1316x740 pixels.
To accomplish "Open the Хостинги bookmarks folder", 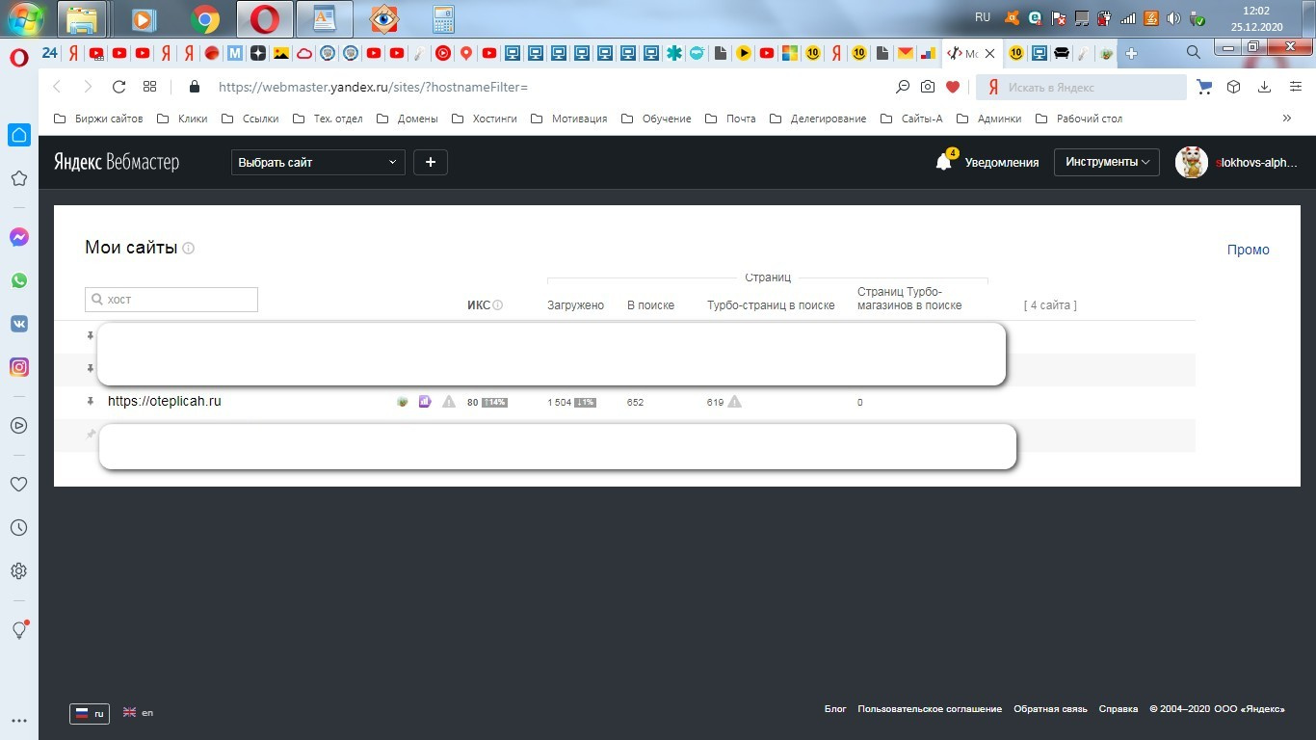I will [485, 119].
